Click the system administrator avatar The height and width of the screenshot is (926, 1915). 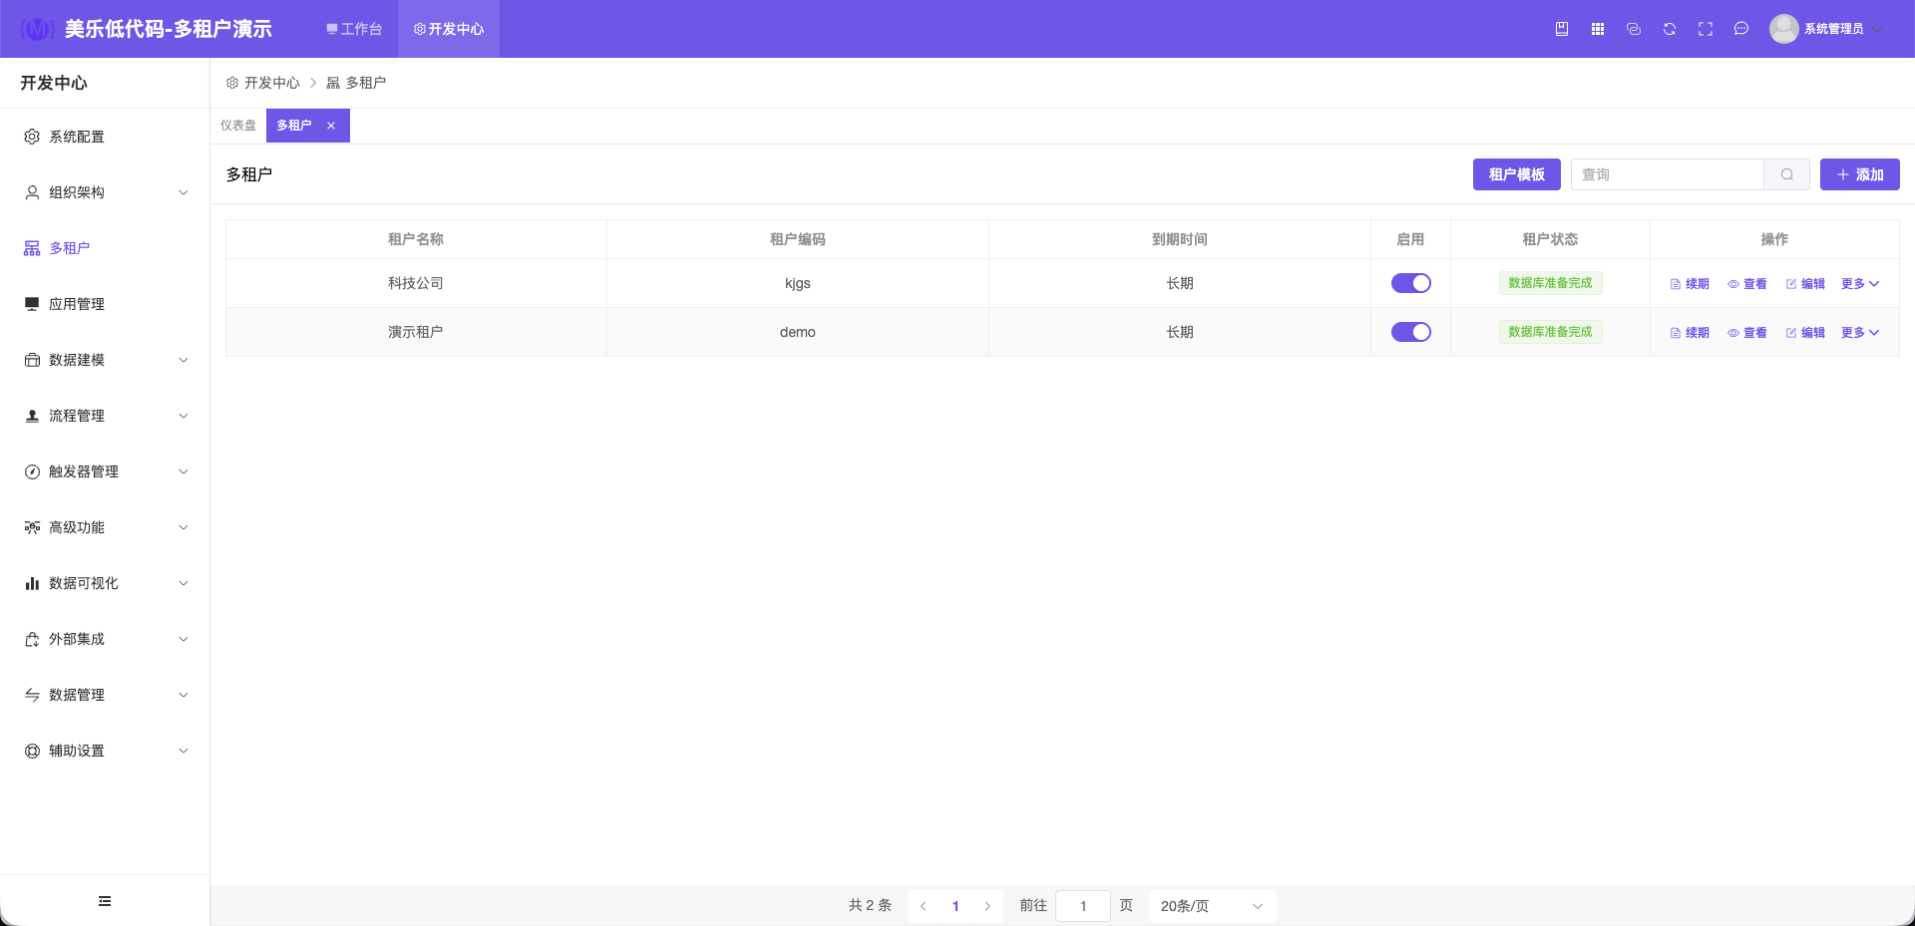pyautogui.click(x=1783, y=29)
